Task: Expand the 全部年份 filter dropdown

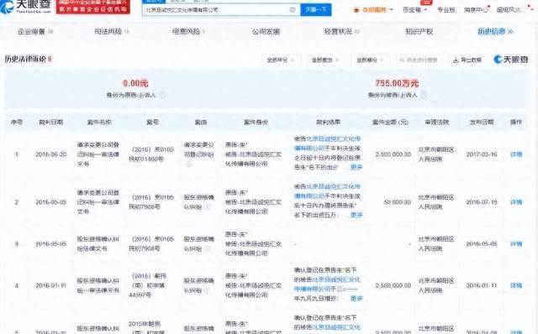Action: tap(281, 60)
